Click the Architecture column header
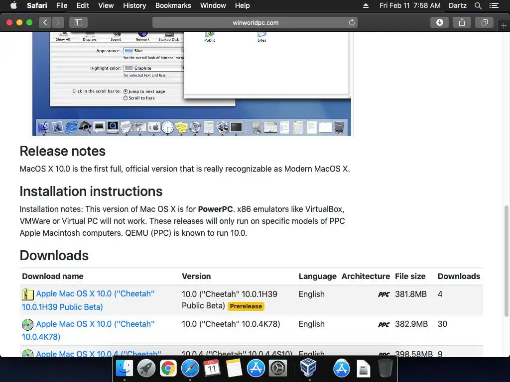Viewport: 510px width, 382px height. pyautogui.click(x=366, y=276)
